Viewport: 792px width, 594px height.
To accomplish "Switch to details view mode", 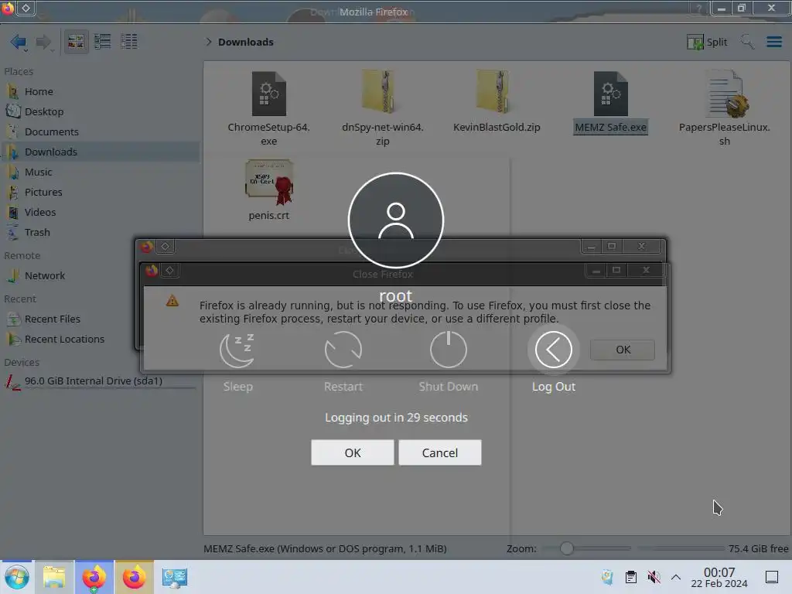I will coord(129,42).
